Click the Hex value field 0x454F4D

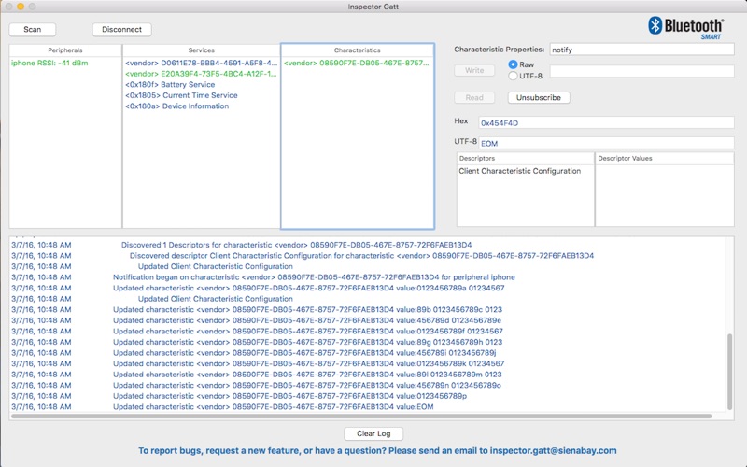[606, 123]
